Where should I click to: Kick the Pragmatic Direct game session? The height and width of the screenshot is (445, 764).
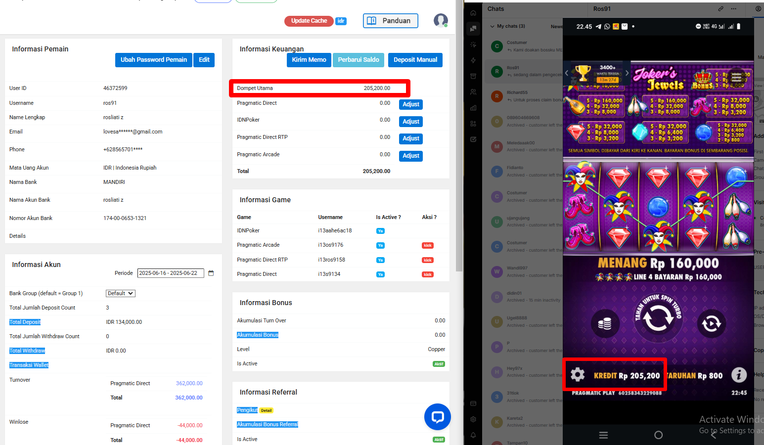[x=428, y=274]
